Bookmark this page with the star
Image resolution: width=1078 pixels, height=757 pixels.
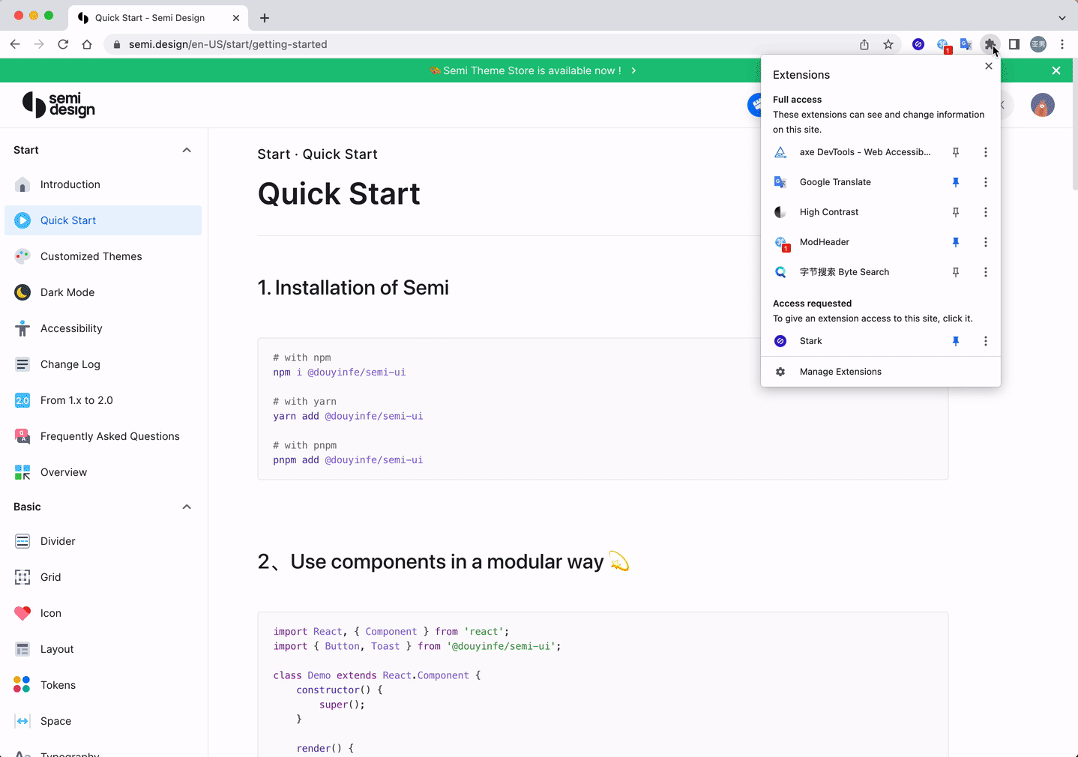coord(888,44)
